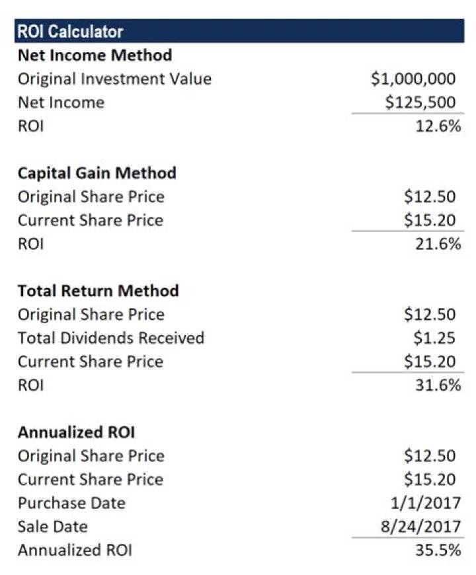
Task: Click the Annualized ROI section heading
Action: point(76,432)
